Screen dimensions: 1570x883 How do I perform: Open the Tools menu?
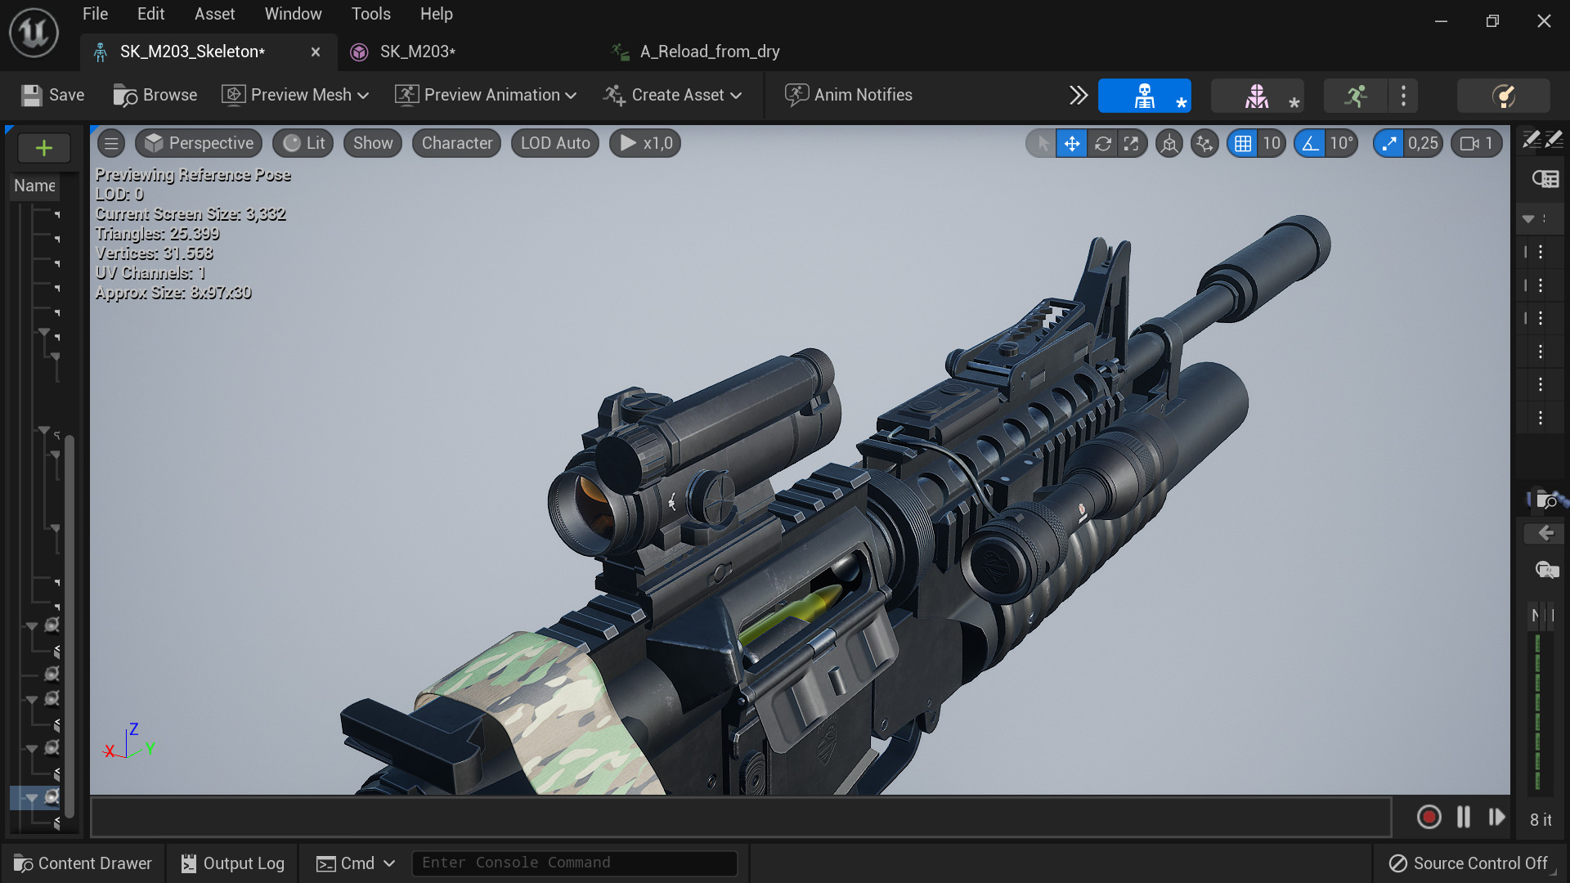(x=370, y=14)
